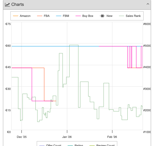Click the €75 price axis label

coord(8,24)
